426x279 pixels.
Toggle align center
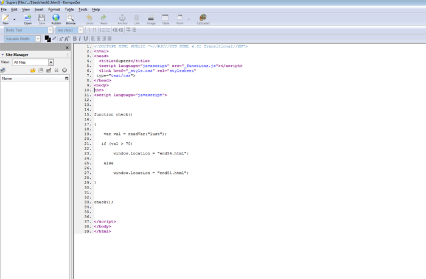pyautogui.click(x=99, y=39)
